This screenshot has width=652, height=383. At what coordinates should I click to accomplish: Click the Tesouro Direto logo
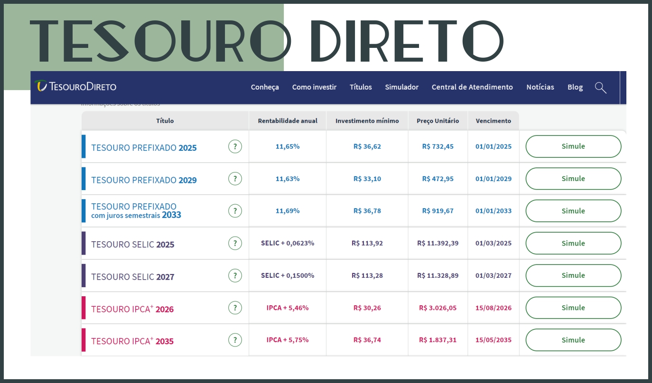tap(75, 86)
